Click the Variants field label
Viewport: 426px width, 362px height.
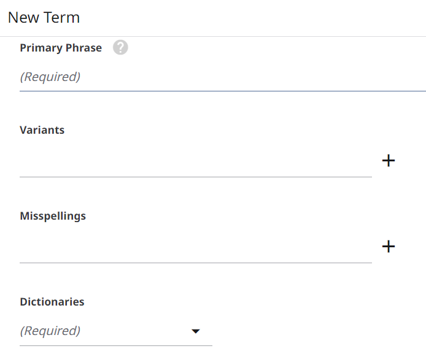(42, 130)
